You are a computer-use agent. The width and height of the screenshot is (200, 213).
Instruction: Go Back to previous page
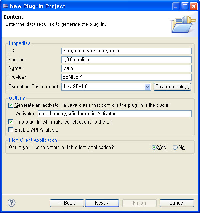pos(67,203)
